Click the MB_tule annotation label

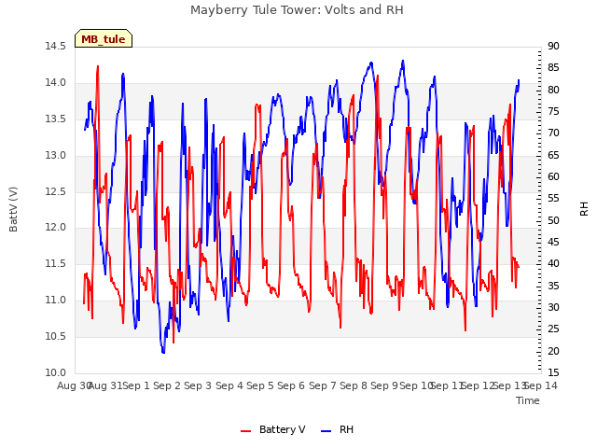tap(104, 38)
